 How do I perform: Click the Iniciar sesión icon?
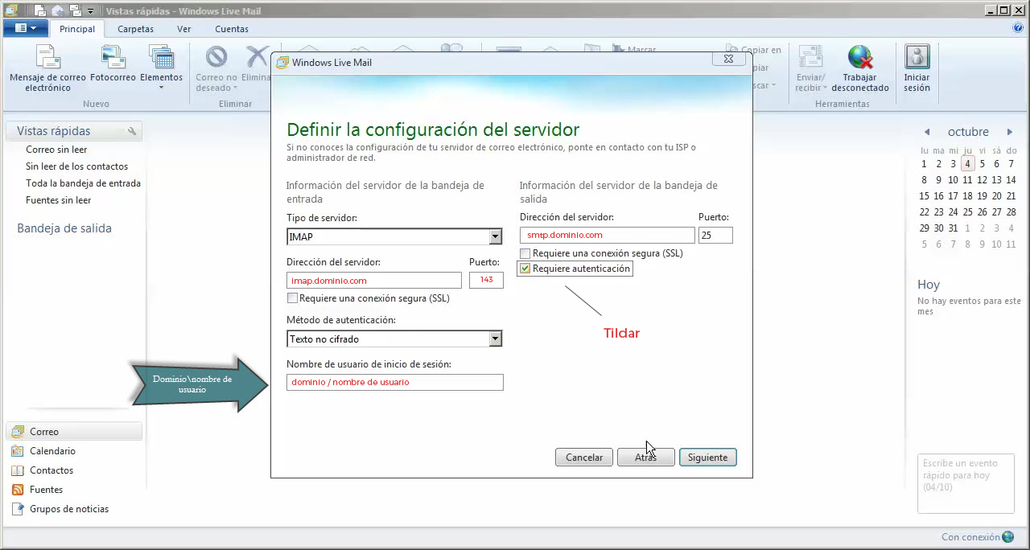tap(917, 58)
